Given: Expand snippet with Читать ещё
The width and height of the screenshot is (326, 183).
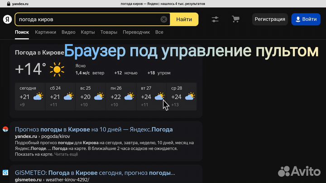Looking at the screenshot, I should pyautogui.click(x=66, y=154).
